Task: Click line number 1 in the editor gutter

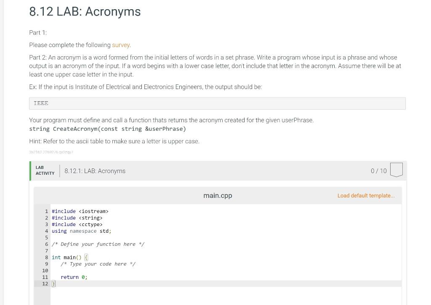Action: (x=46, y=211)
